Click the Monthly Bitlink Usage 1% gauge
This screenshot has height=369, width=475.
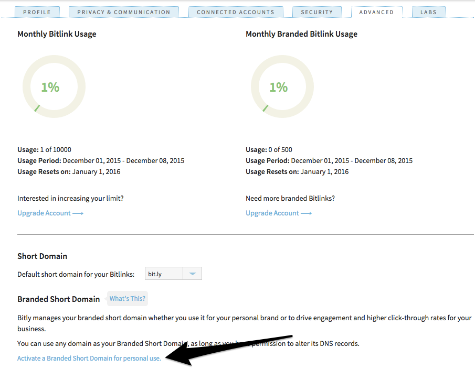(54, 86)
